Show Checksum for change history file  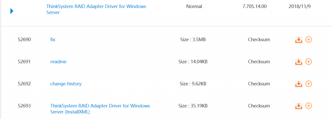tap(259, 84)
